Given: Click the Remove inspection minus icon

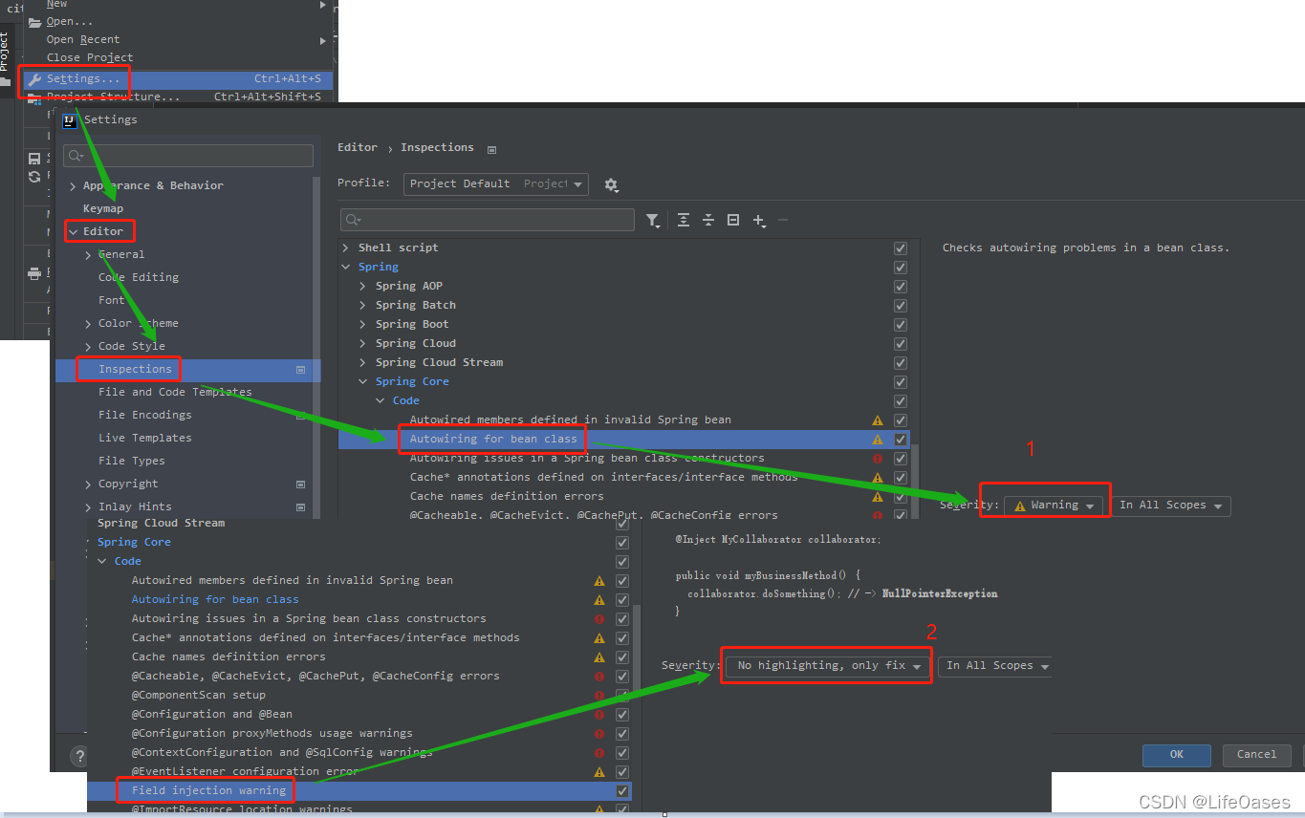Looking at the screenshot, I should [x=783, y=220].
